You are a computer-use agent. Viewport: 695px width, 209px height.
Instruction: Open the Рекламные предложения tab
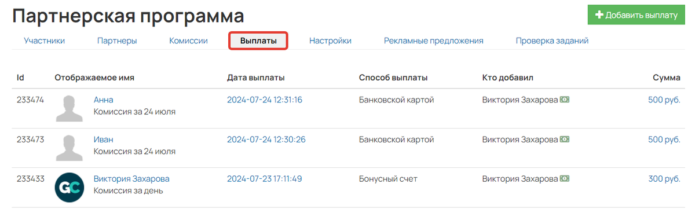(434, 41)
